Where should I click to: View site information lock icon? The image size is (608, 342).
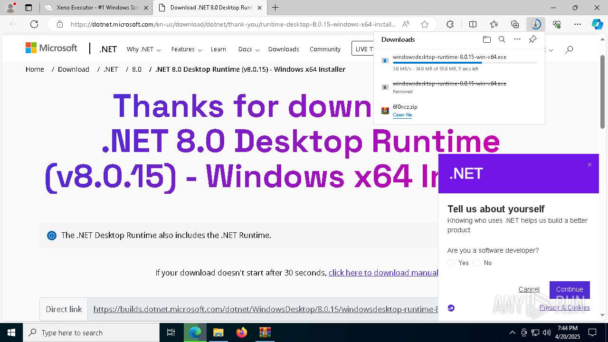coord(59,24)
